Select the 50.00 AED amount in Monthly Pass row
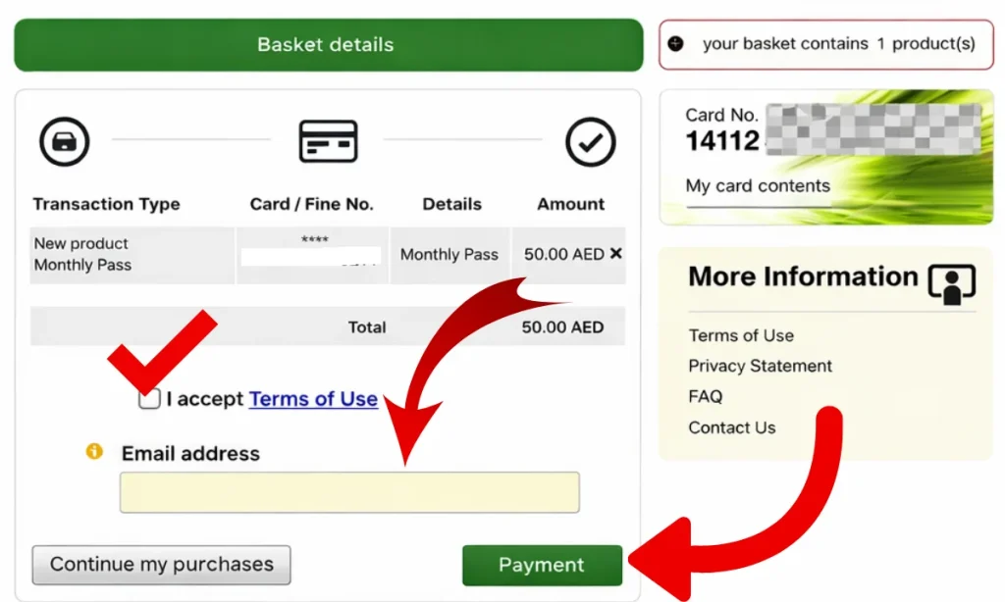The width and height of the screenshot is (1005, 602). click(x=563, y=254)
